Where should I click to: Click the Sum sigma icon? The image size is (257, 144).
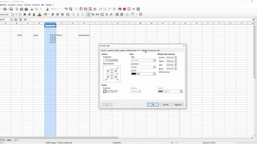pyautogui.click(x=20, y=20)
